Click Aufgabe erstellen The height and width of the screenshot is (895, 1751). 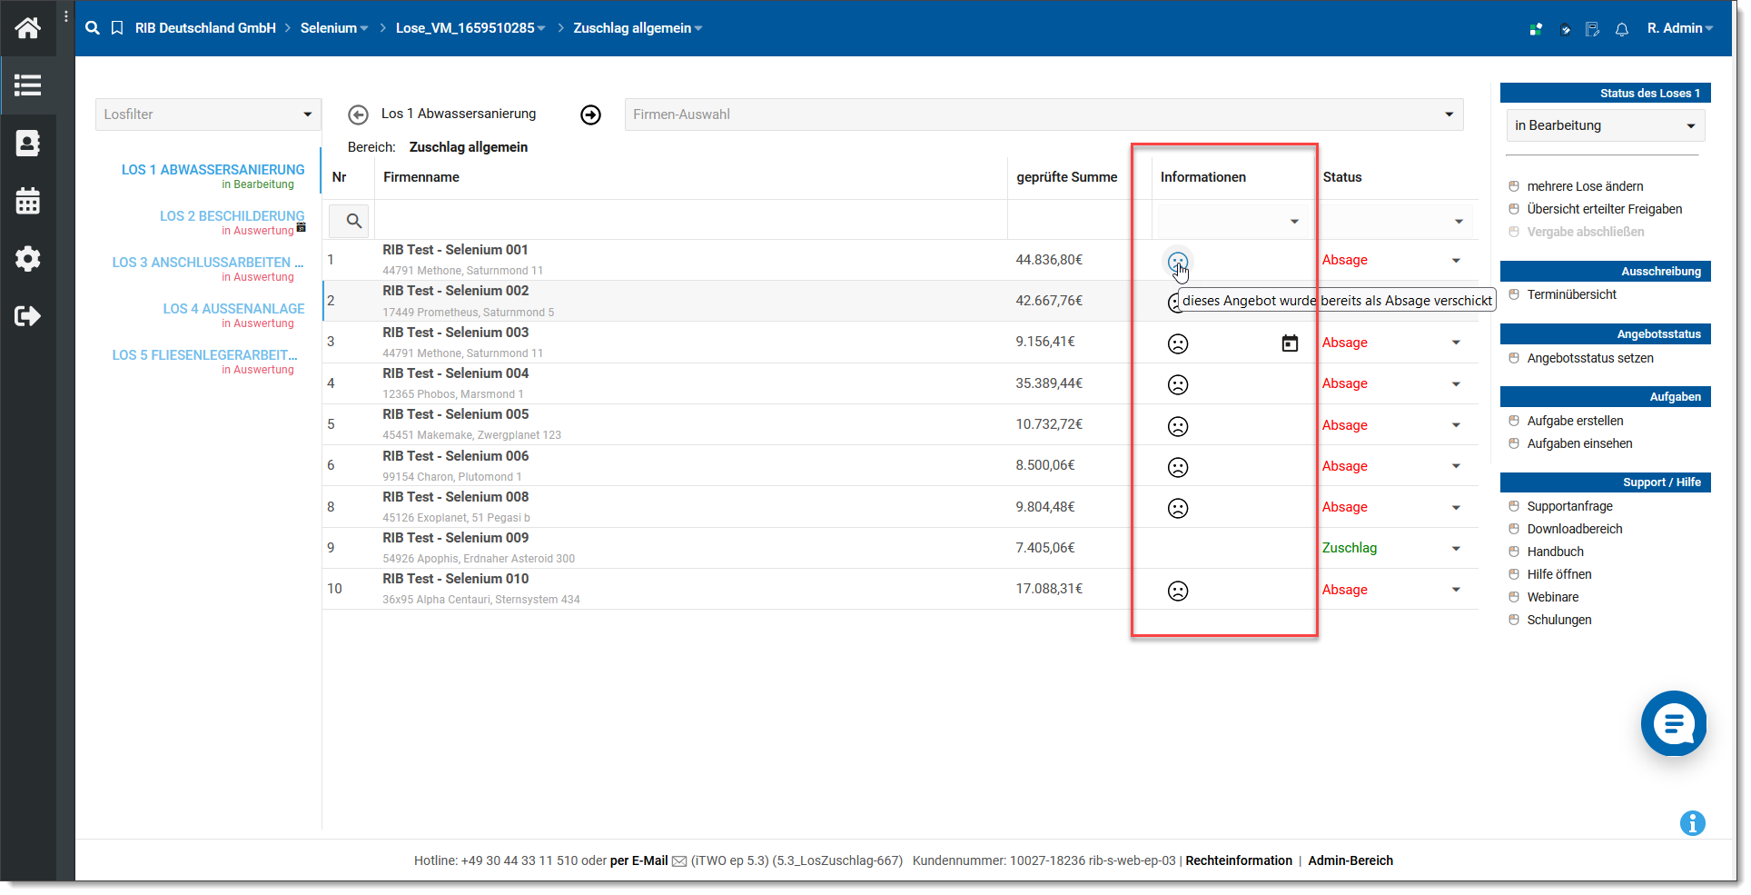tap(1575, 421)
